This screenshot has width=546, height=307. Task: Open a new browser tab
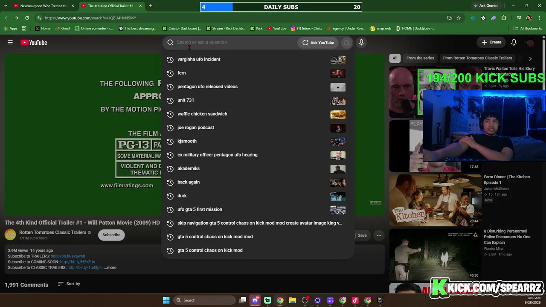[151, 6]
